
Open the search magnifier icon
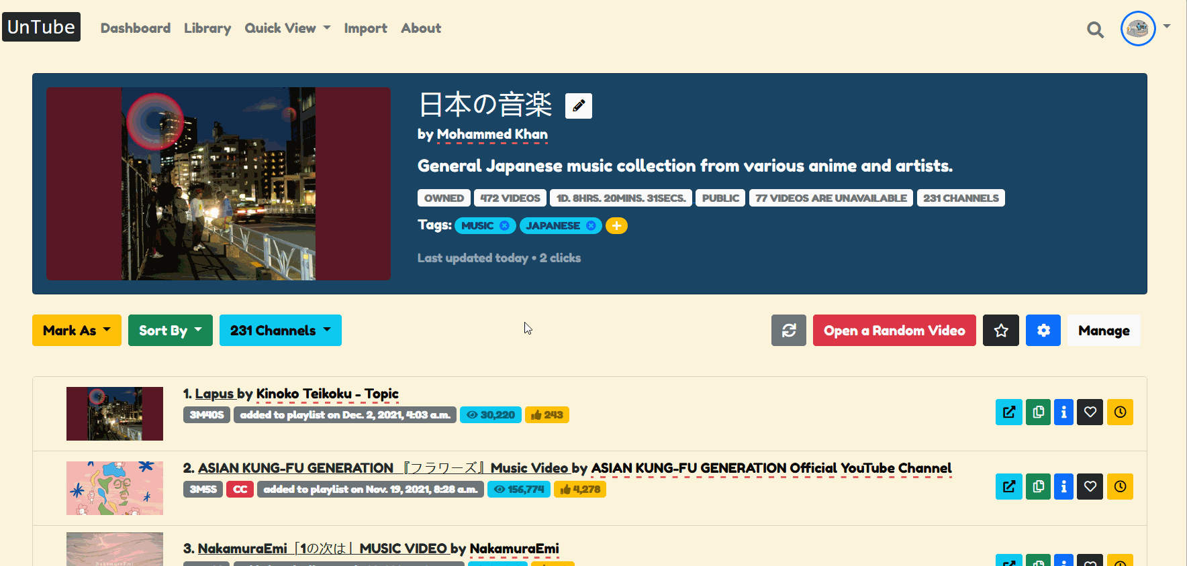(x=1095, y=30)
